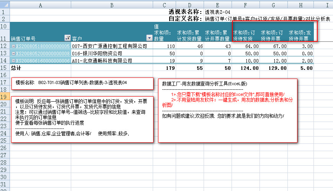Open the 客户 column filter dropdown
The image size is (333, 191).
click(149, 38)
